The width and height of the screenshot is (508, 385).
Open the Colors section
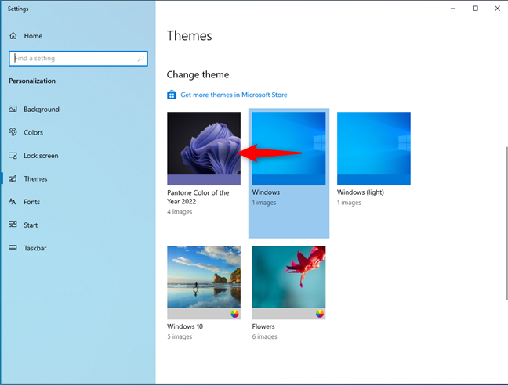point(78,132)
